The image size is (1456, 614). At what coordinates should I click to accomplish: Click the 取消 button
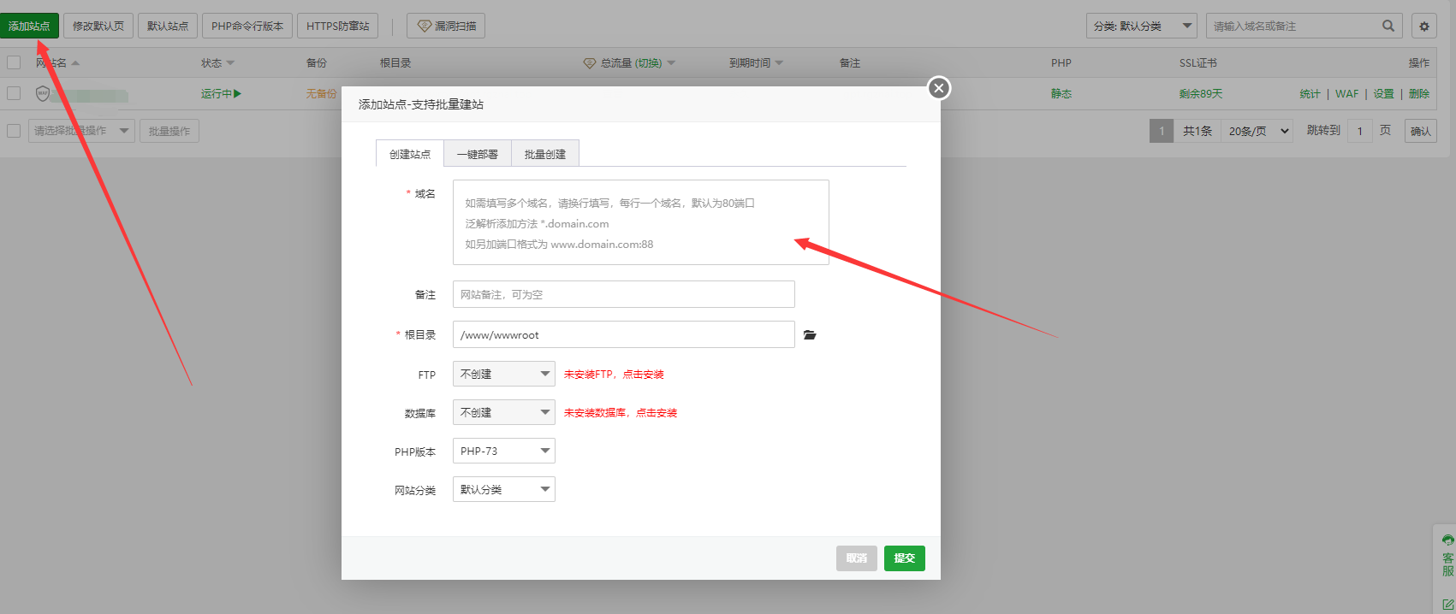coord(857,558)
